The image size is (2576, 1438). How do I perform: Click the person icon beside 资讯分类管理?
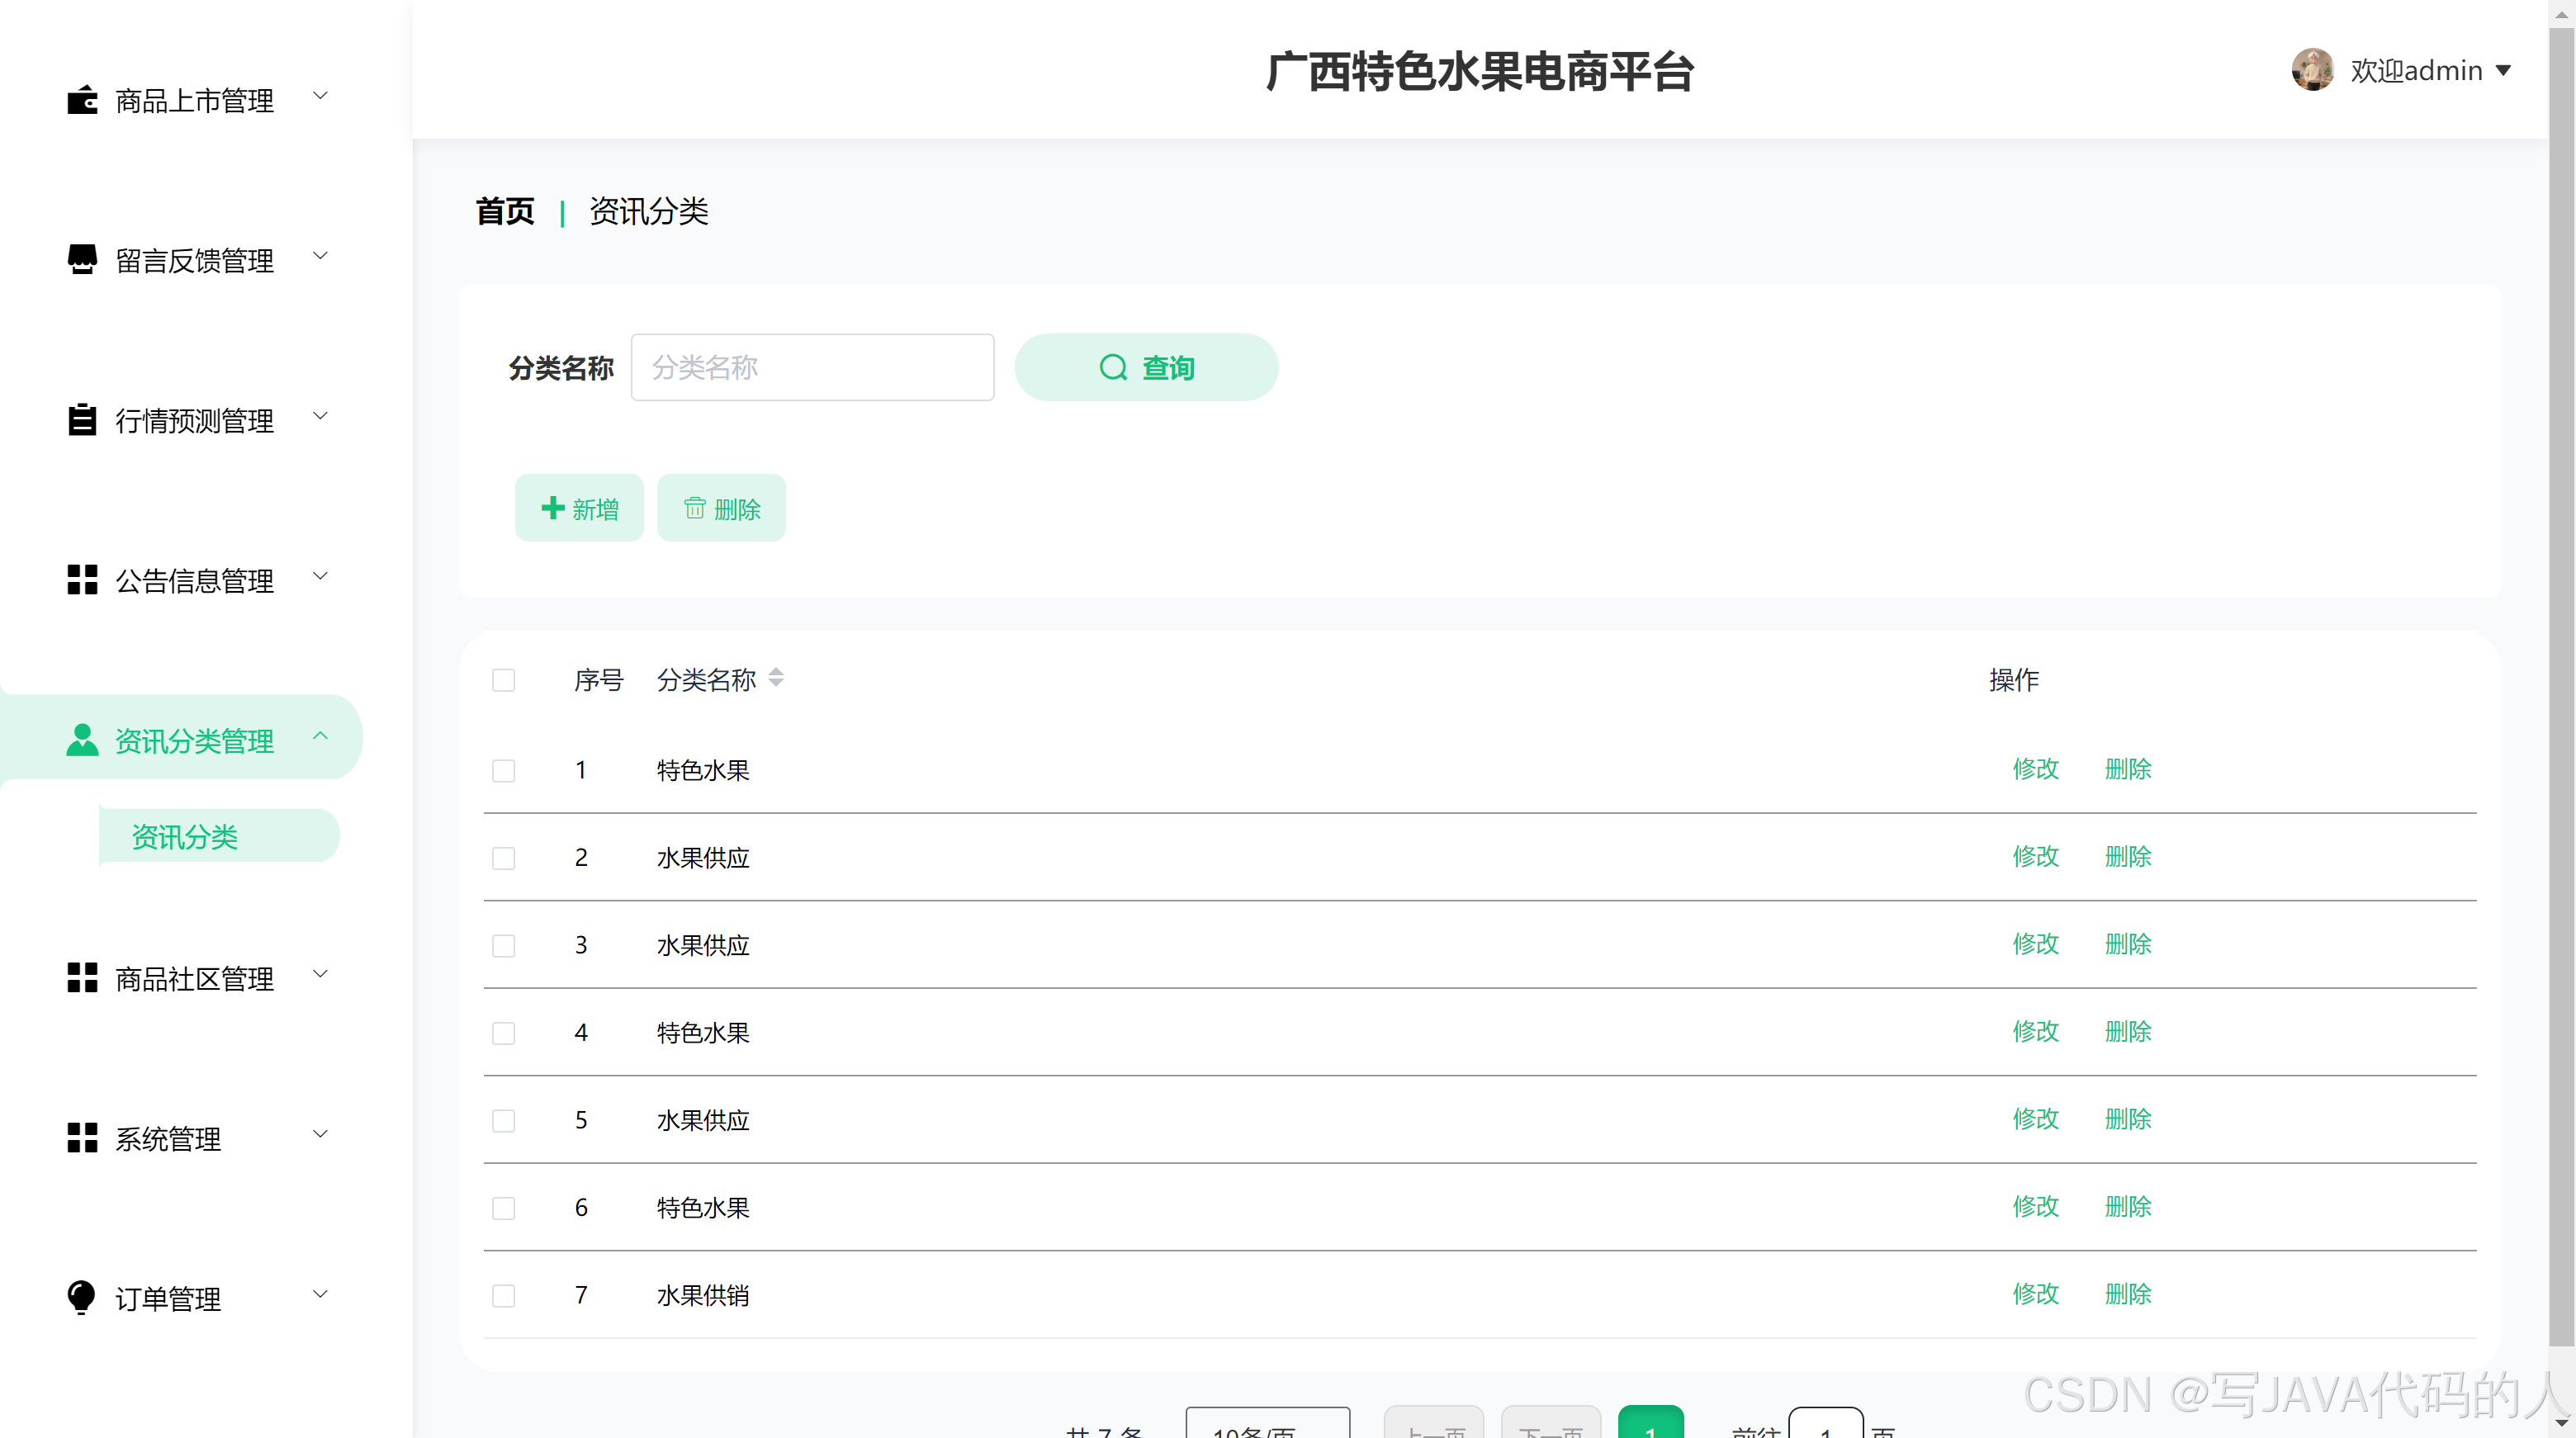click(82, 739)
